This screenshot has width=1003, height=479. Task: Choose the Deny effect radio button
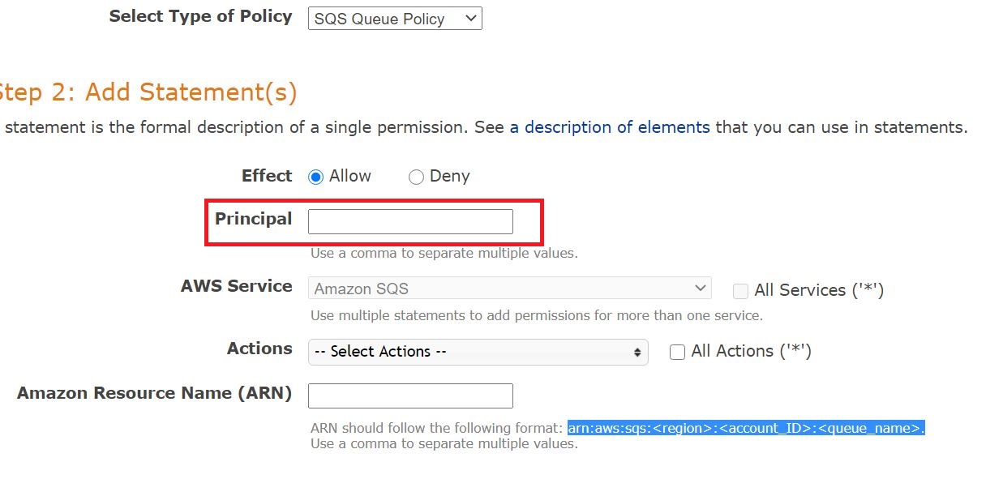click(416, 177)
